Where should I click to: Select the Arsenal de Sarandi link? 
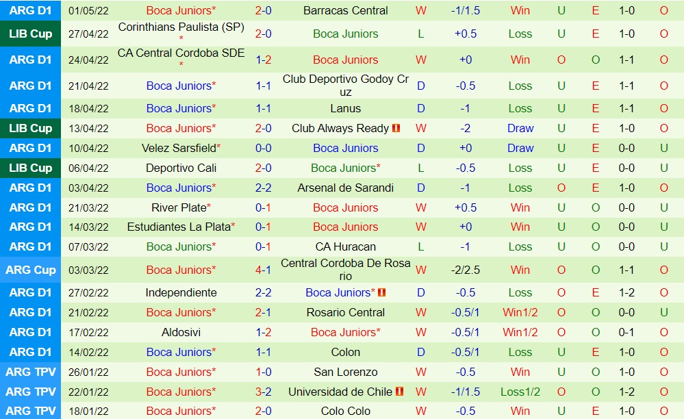[x=345, y=188]
